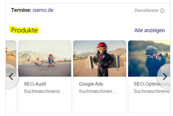Click empty area of SEO-Audit card

click(x=45, y=103)
